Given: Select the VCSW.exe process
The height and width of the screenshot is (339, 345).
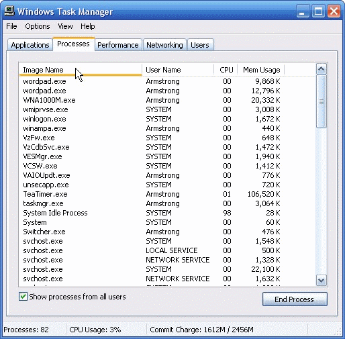Looking at the screenshot, I should (168, 166).
